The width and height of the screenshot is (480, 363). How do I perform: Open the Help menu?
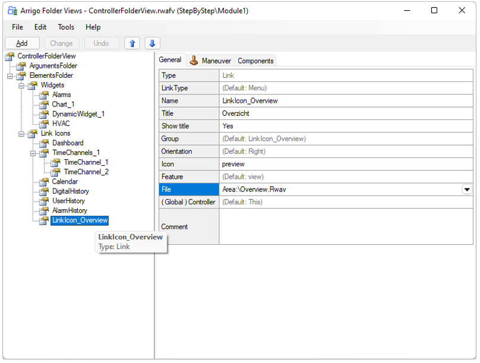pos(93,27)
